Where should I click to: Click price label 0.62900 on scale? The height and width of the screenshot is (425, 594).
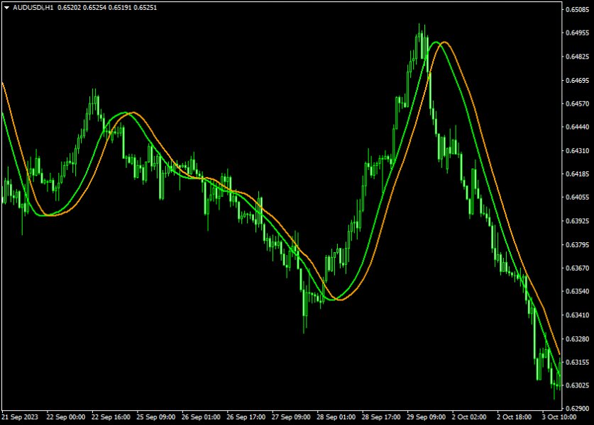pos(578,409)
